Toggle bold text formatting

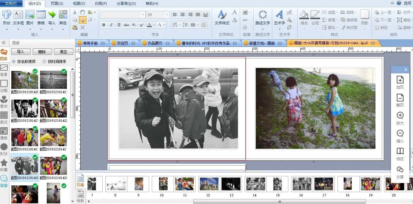(104, 25)
